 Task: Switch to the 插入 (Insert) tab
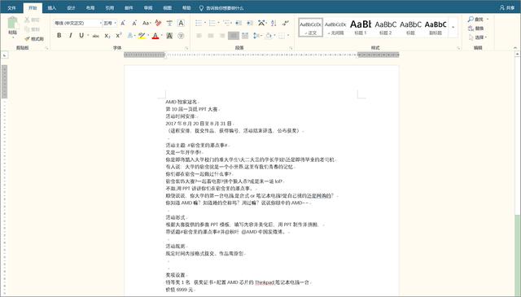tap(51, 8)
